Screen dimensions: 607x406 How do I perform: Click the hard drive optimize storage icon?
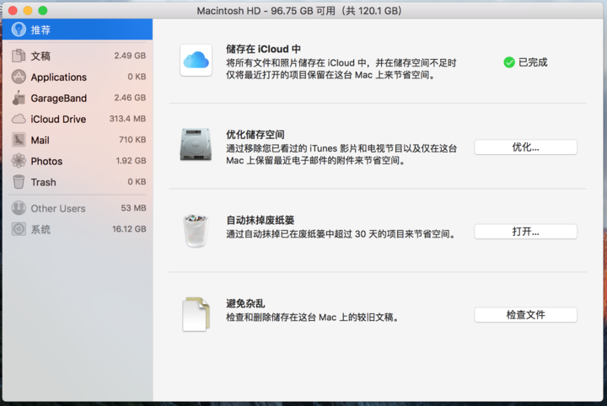pyautogui.click(x=196, y=145)
